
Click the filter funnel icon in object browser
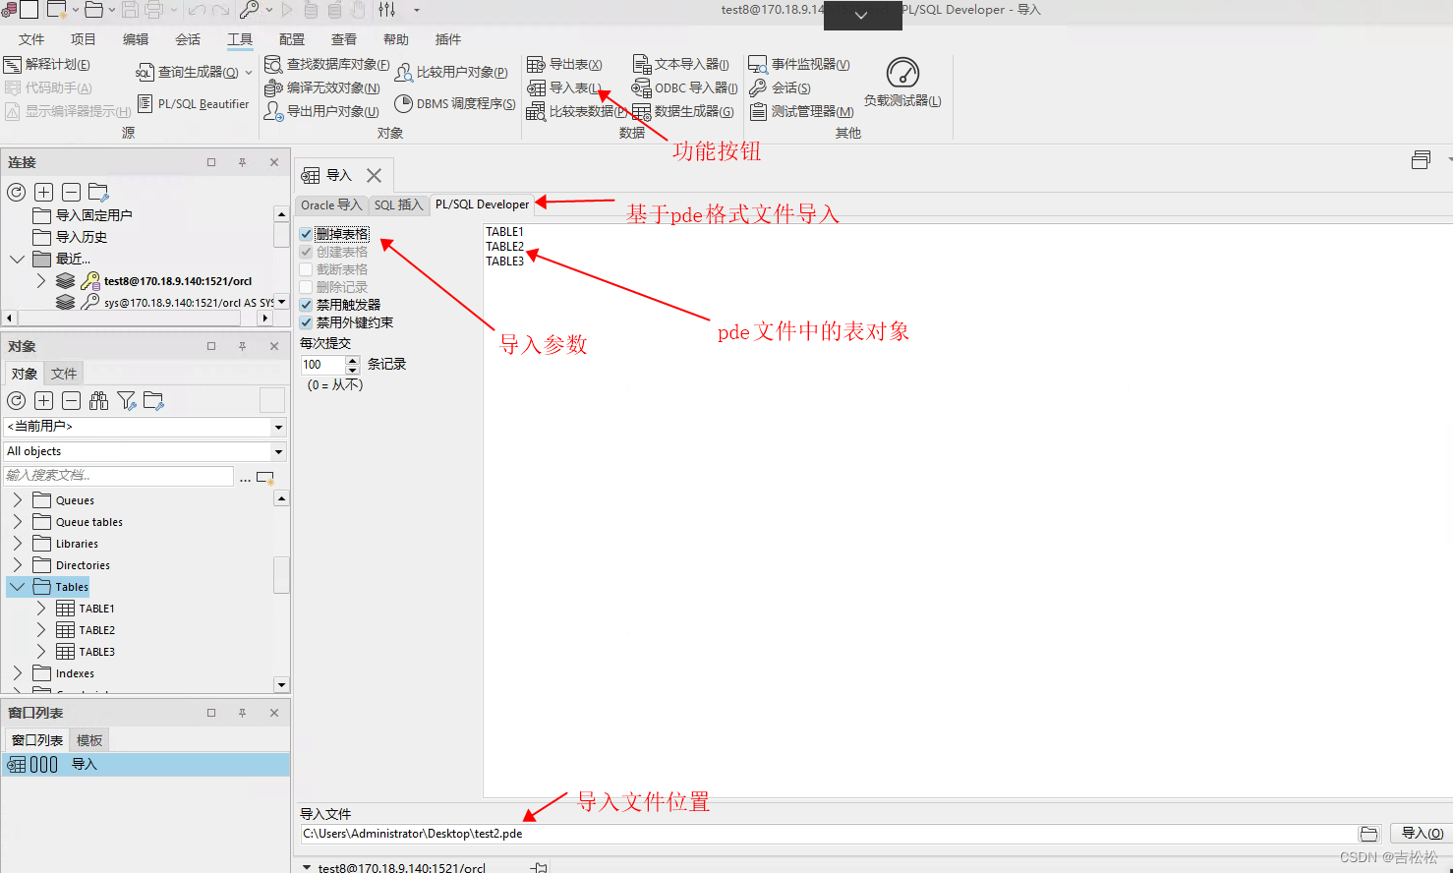127,400
